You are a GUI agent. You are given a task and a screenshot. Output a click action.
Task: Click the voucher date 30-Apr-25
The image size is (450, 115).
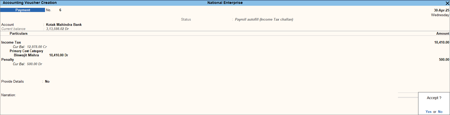pyautogui.click(x=441, y=10)
